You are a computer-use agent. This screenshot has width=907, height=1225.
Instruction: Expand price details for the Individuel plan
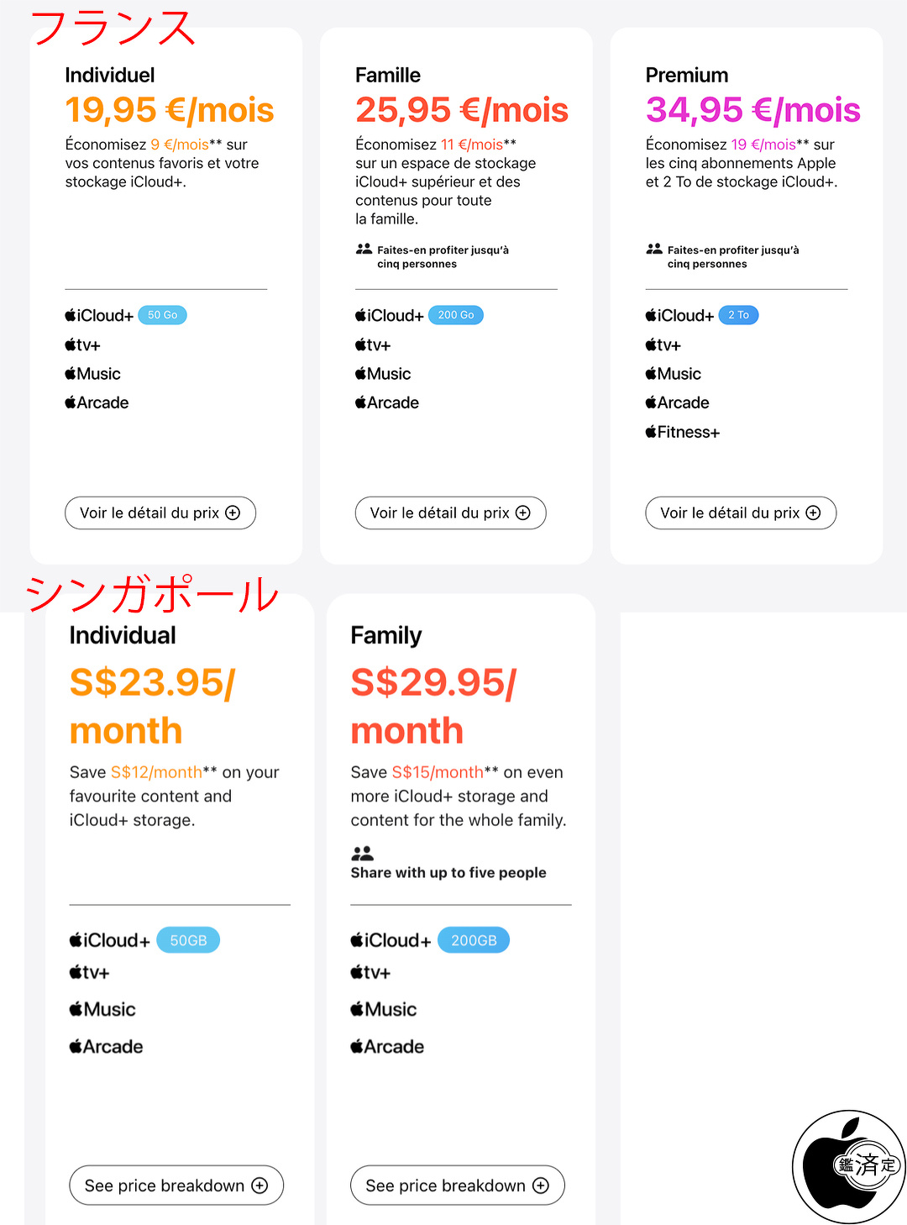pos(160,513)
